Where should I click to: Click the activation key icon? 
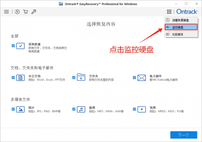(x=34, y=12)
